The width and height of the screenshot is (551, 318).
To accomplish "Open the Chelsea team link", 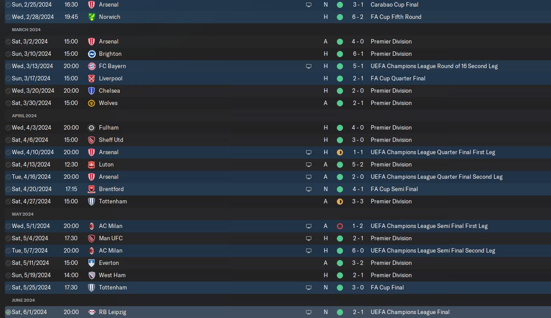I will (109, 91).
